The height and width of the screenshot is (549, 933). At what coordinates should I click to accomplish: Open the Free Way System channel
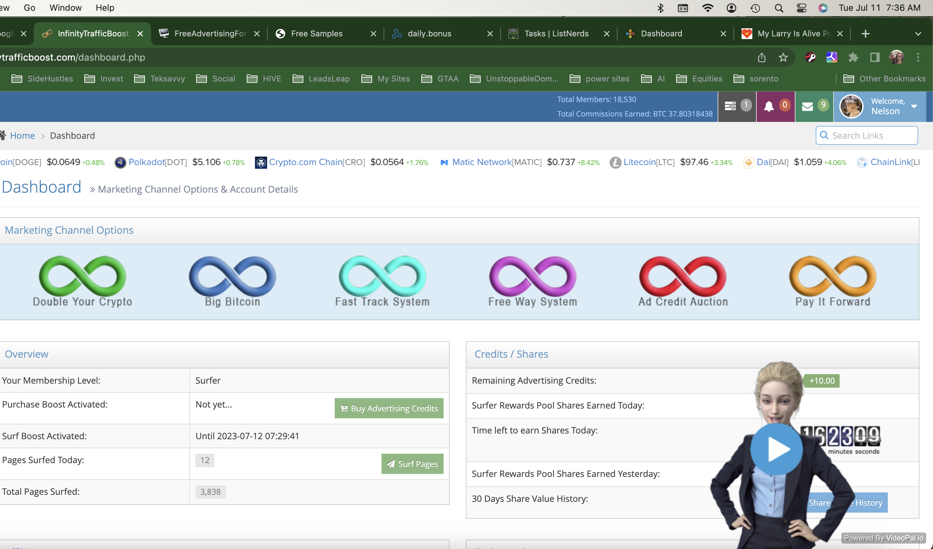[x=533, y=281]
